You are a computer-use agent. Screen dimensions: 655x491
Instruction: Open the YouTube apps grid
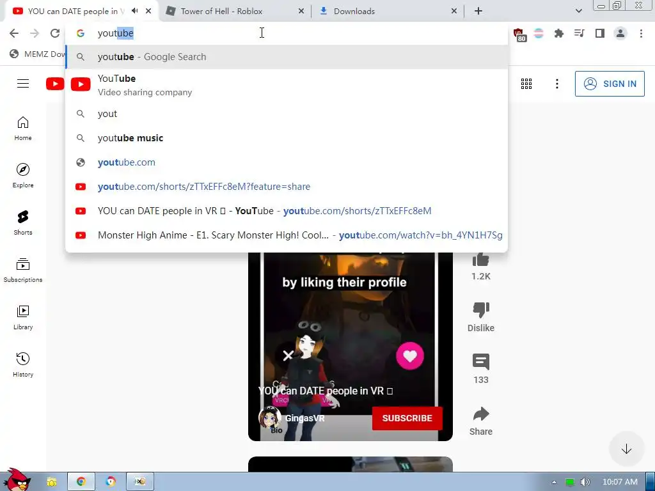pyautogui.click(x=526, y=84)
